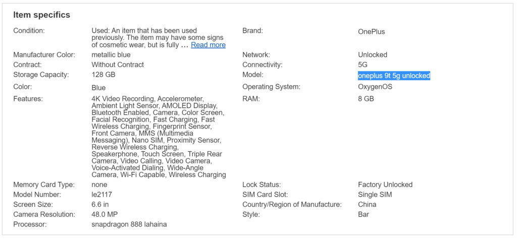Viewport: 517px width, 239px height.
Task: Click the snapdragon 888 lahaina processor value
Action: click(129, 224)
